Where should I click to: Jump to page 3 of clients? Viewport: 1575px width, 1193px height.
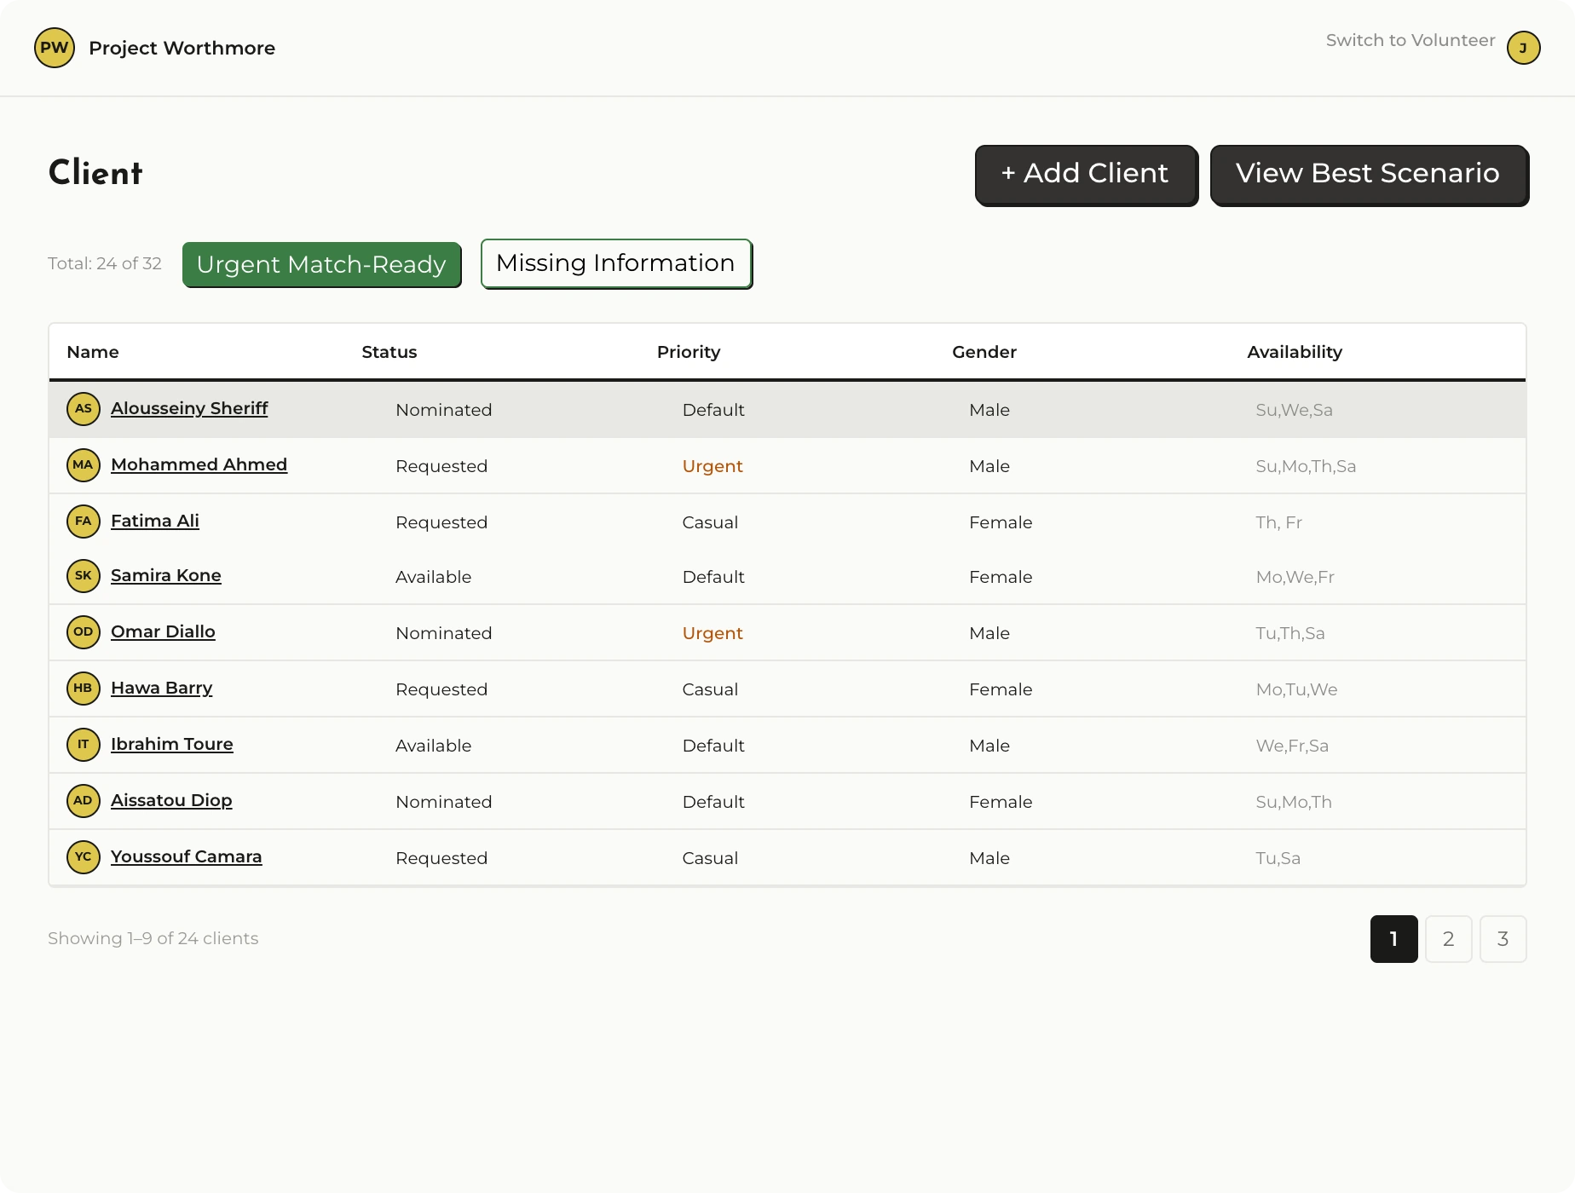pyautogui.click(x=1503, y=939)
